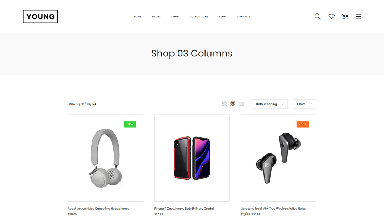
Task: Open the wishlist heart icon
Action: click(x=331, y=16)
